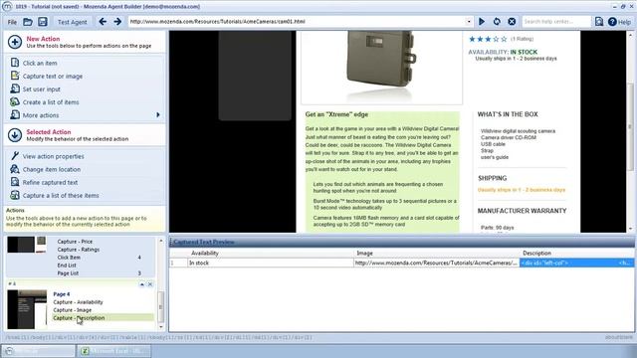Viewport: 637px width, 358px height.
Task: Choose Create a list of items
Action: [51, 102]
